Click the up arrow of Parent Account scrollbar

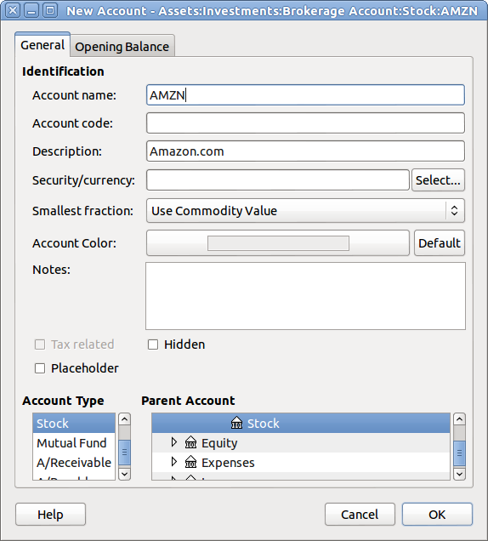click(x=459, y=419)
